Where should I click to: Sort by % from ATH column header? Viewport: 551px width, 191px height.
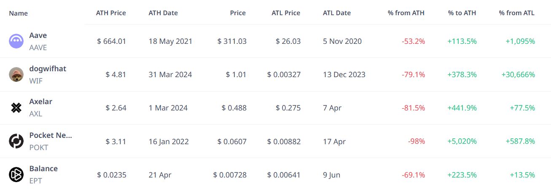point(406,13)
